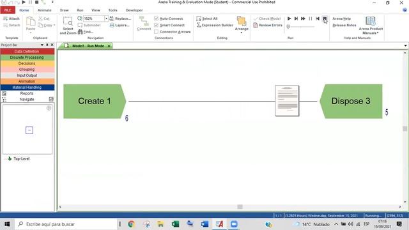Click the Copy icon
The height and width of the screenshot is (230, 409).
click(x=40, y=25)
